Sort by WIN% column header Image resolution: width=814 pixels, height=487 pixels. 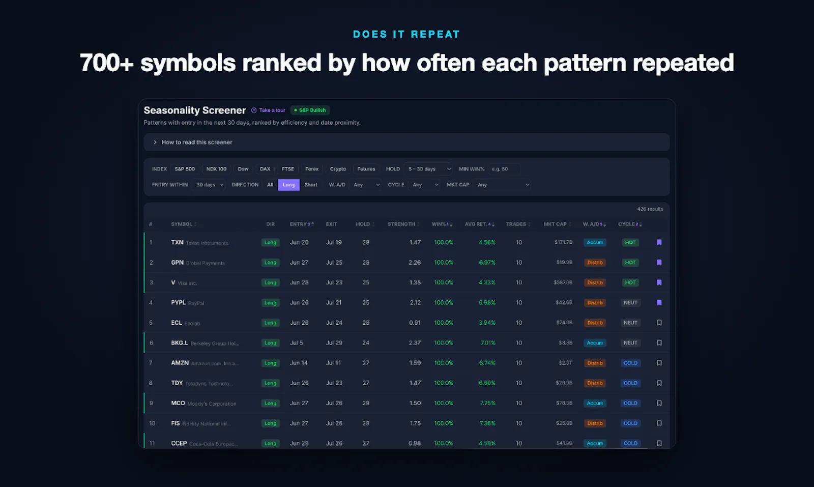tap(442, 224)
